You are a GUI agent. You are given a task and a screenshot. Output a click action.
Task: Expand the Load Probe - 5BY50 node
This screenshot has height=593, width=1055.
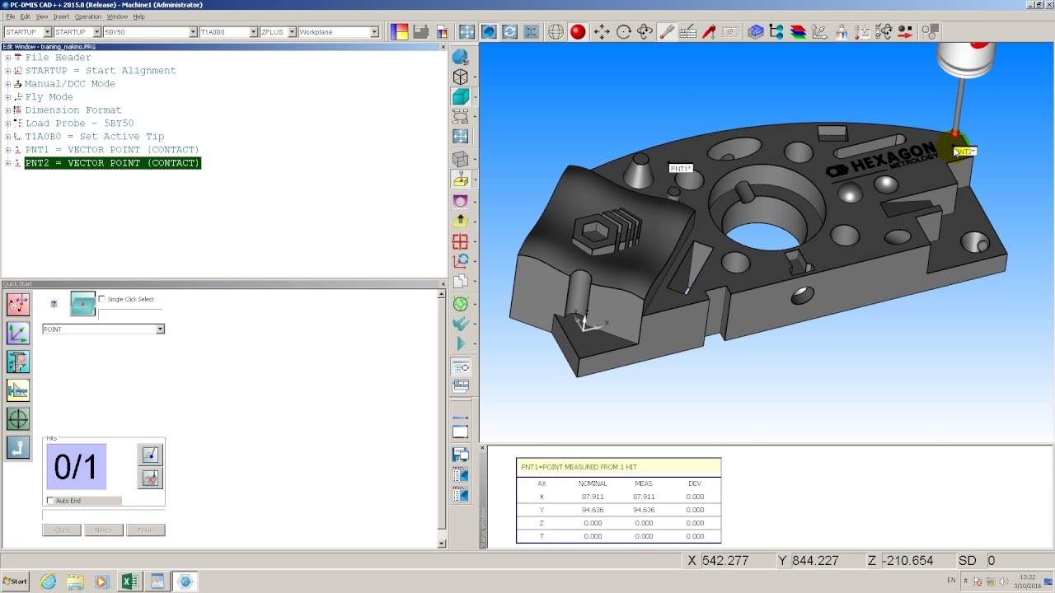pyautogui.click(x=7, y=124)
